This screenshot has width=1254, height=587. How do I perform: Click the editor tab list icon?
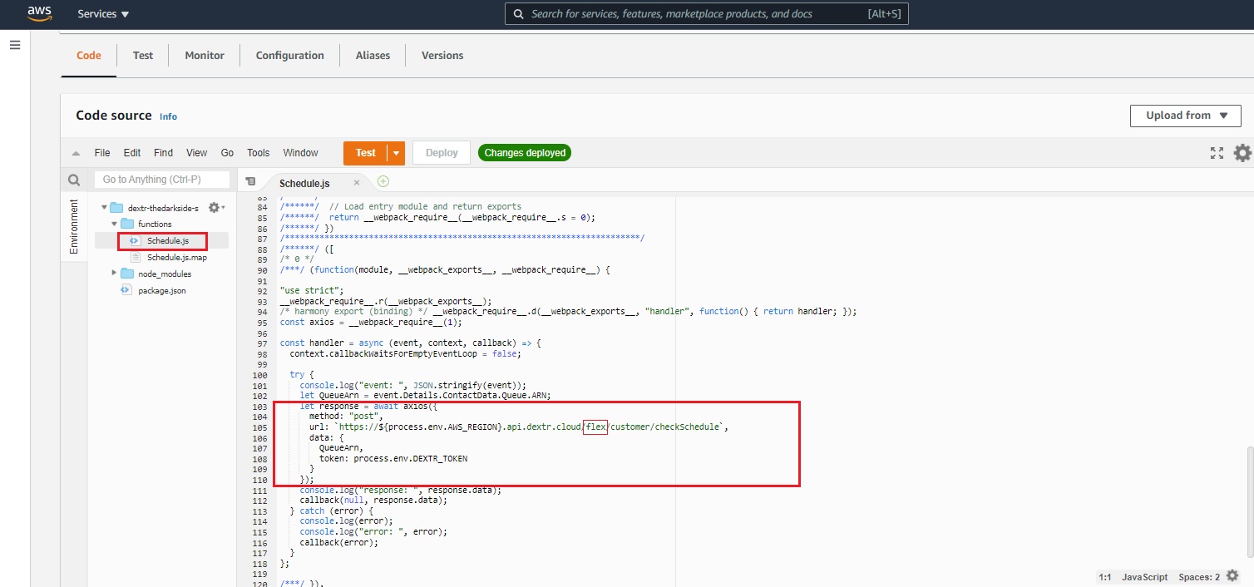coord(250,181)
